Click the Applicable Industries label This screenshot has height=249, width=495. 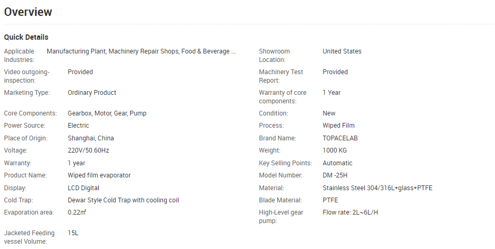[21, 56]
